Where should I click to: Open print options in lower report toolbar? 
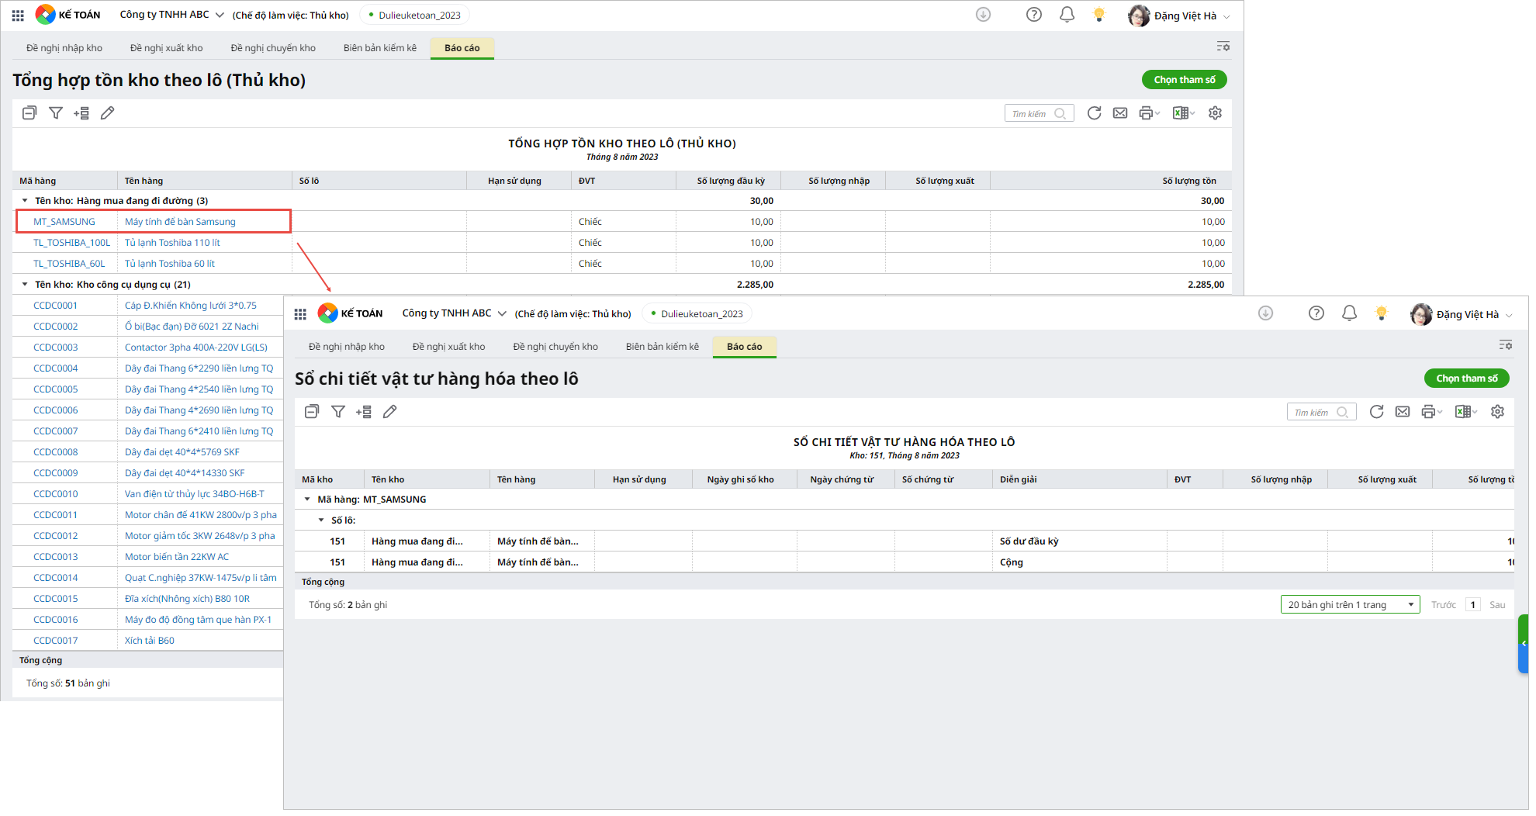(1430, 412)
